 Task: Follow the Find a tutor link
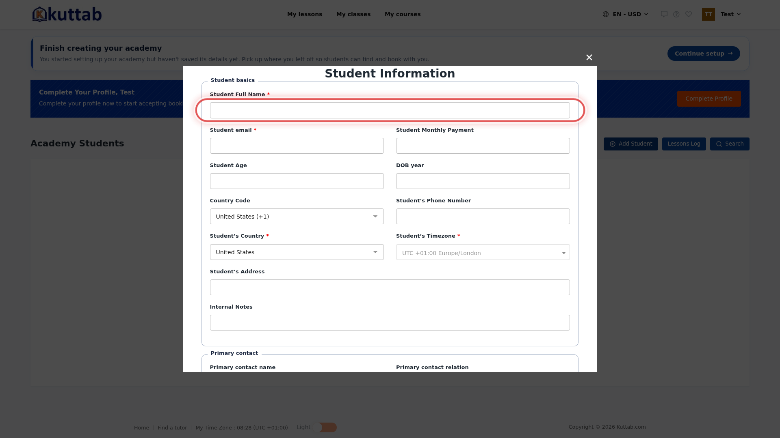172,428
